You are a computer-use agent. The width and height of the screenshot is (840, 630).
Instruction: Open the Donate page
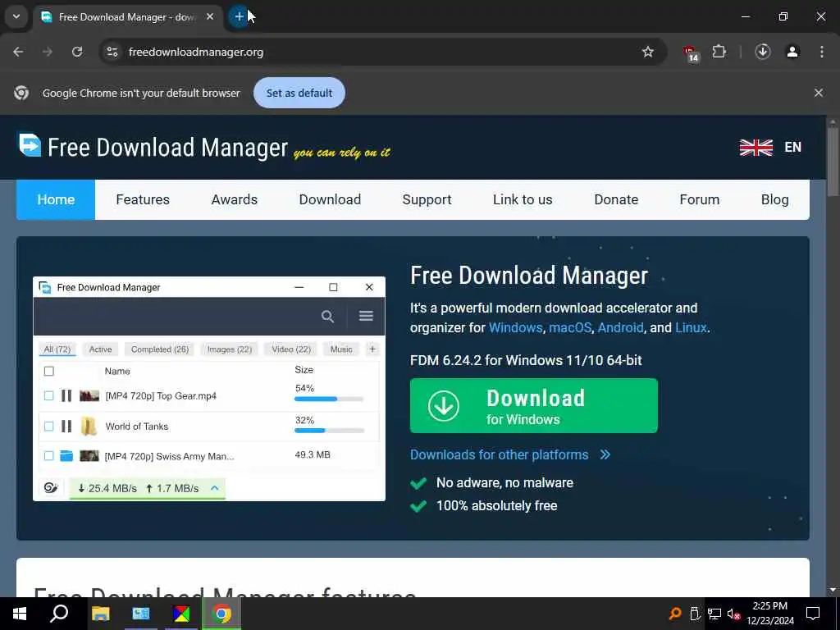(x=616, y=200)
